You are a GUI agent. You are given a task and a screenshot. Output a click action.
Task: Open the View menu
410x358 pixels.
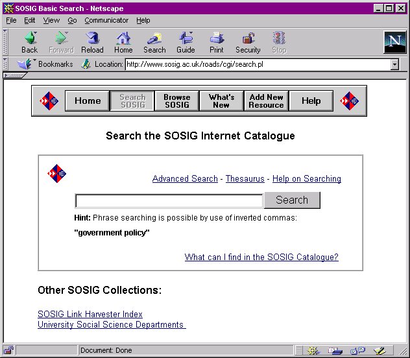click(51, 20)
